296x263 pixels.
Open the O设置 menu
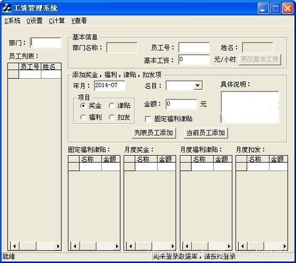point(34,21)
